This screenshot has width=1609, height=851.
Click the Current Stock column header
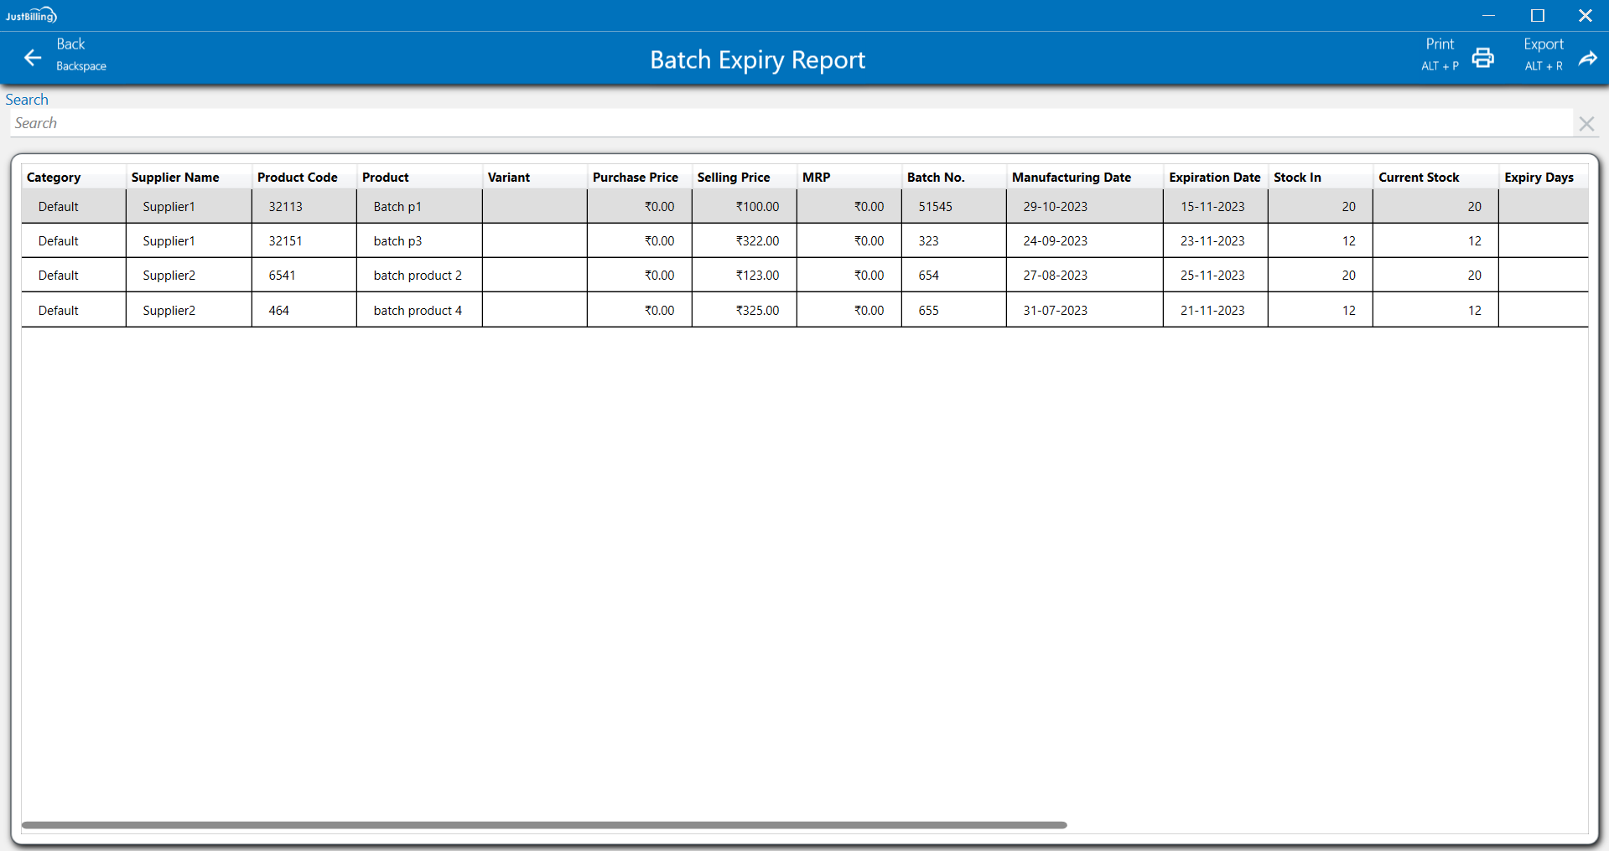click(1419, 178)
